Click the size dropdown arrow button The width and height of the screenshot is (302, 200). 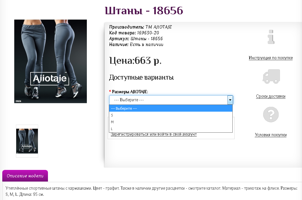(x=230, y=100)
